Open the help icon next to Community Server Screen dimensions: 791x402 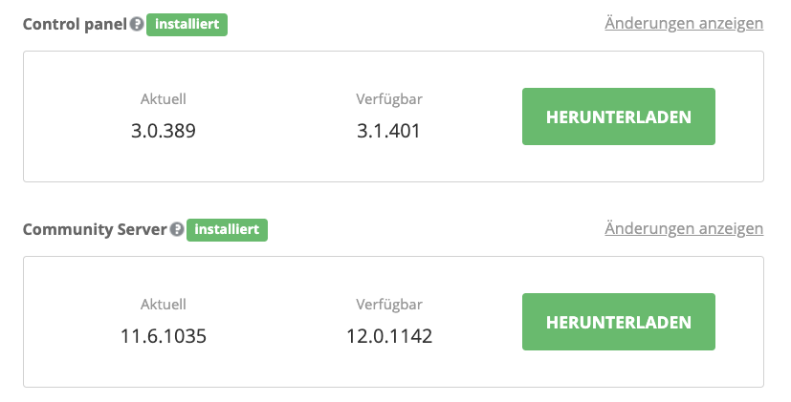pos(177,229)
